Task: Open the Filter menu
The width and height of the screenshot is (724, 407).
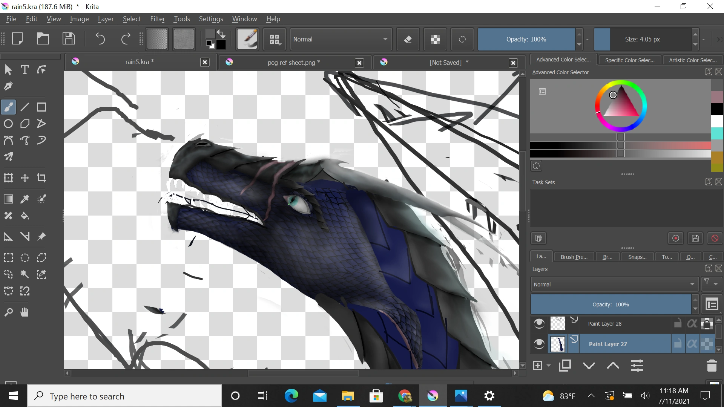Action: pyautogui.click(x=157, y=18)
